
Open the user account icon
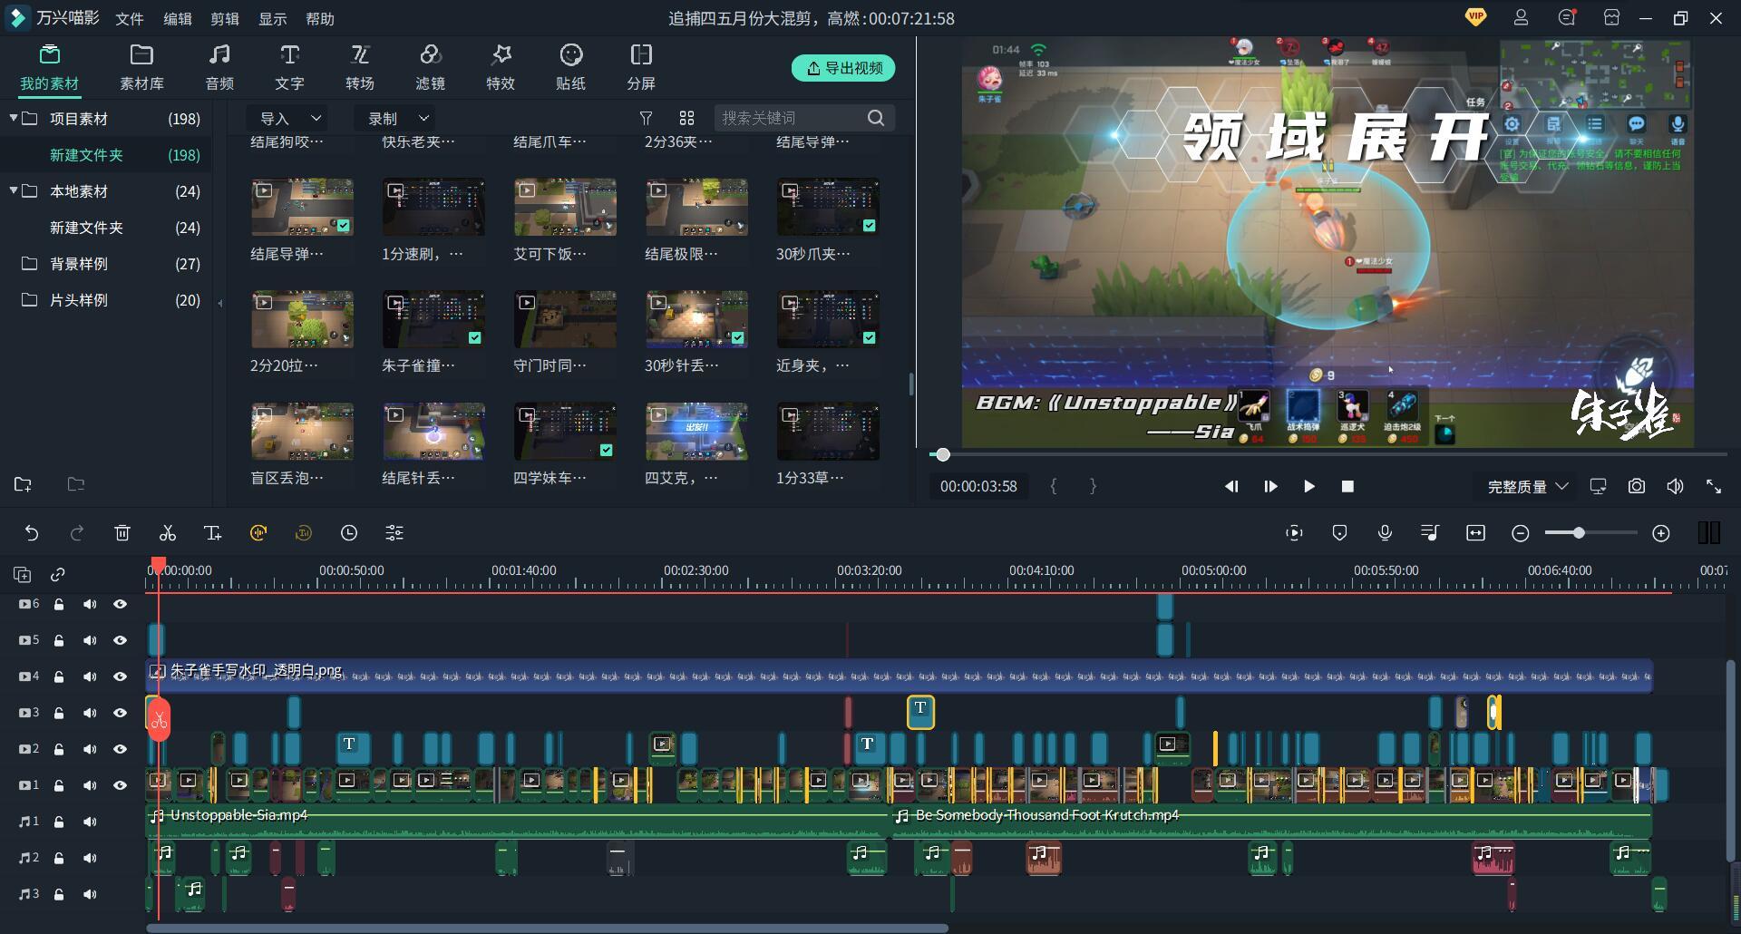(x=1521, y=17)
